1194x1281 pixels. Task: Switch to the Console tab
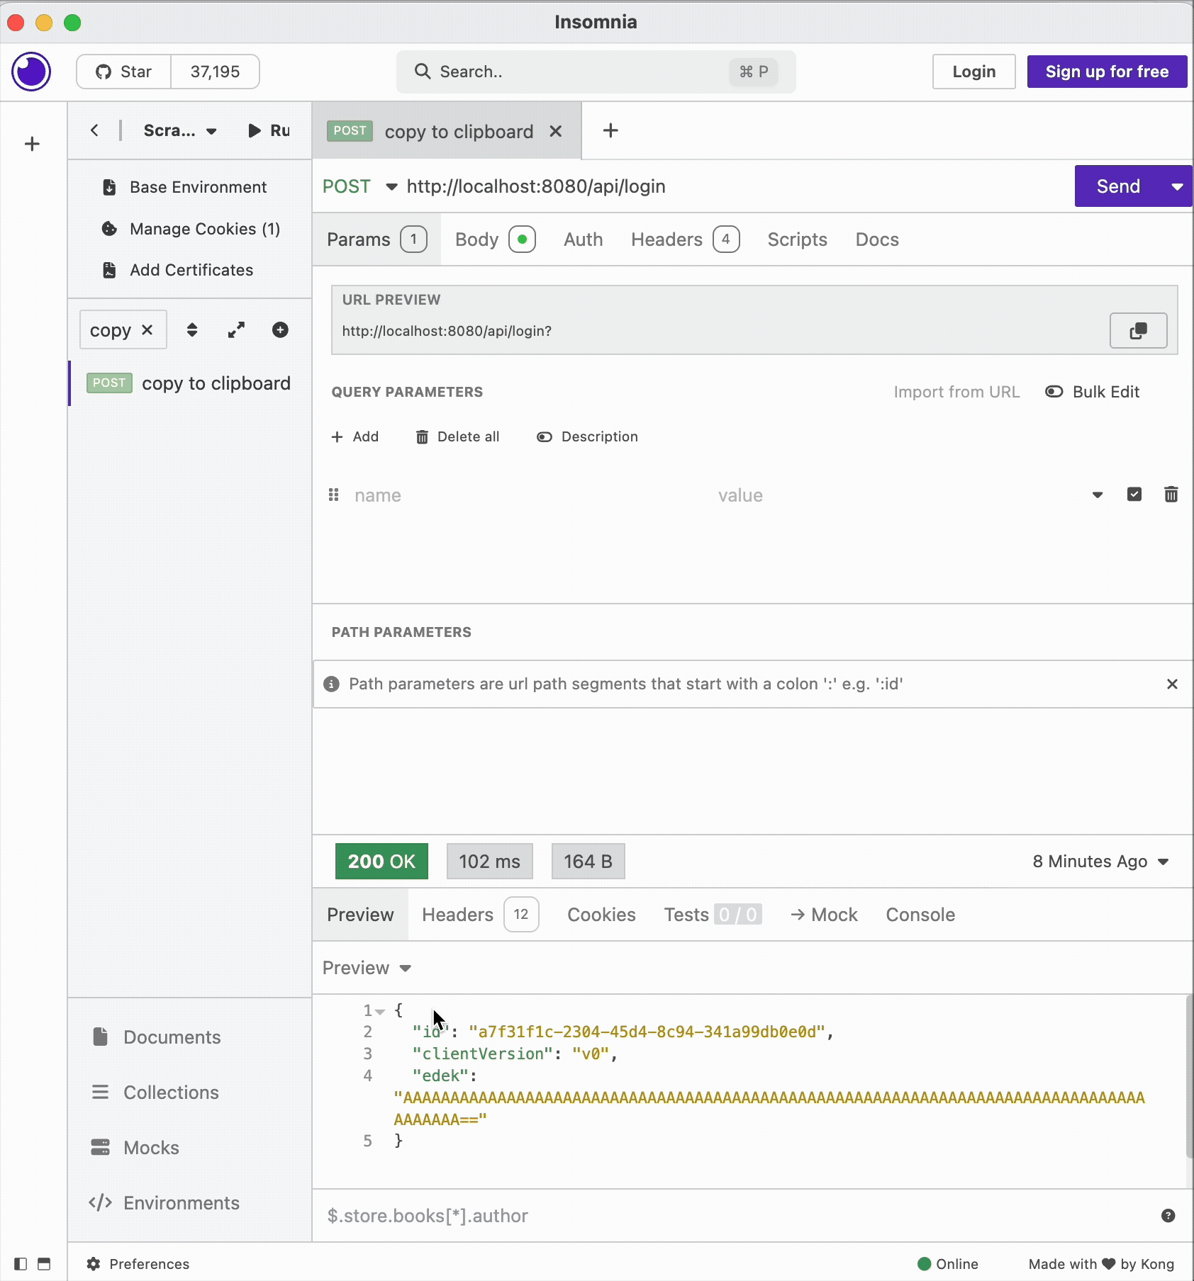pos(920,915)
